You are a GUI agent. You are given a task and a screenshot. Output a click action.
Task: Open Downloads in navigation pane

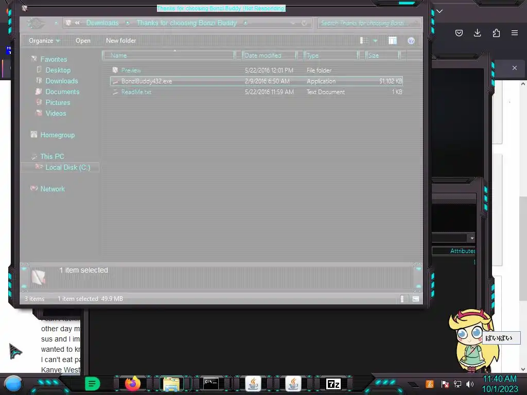[x=62, y=81]
